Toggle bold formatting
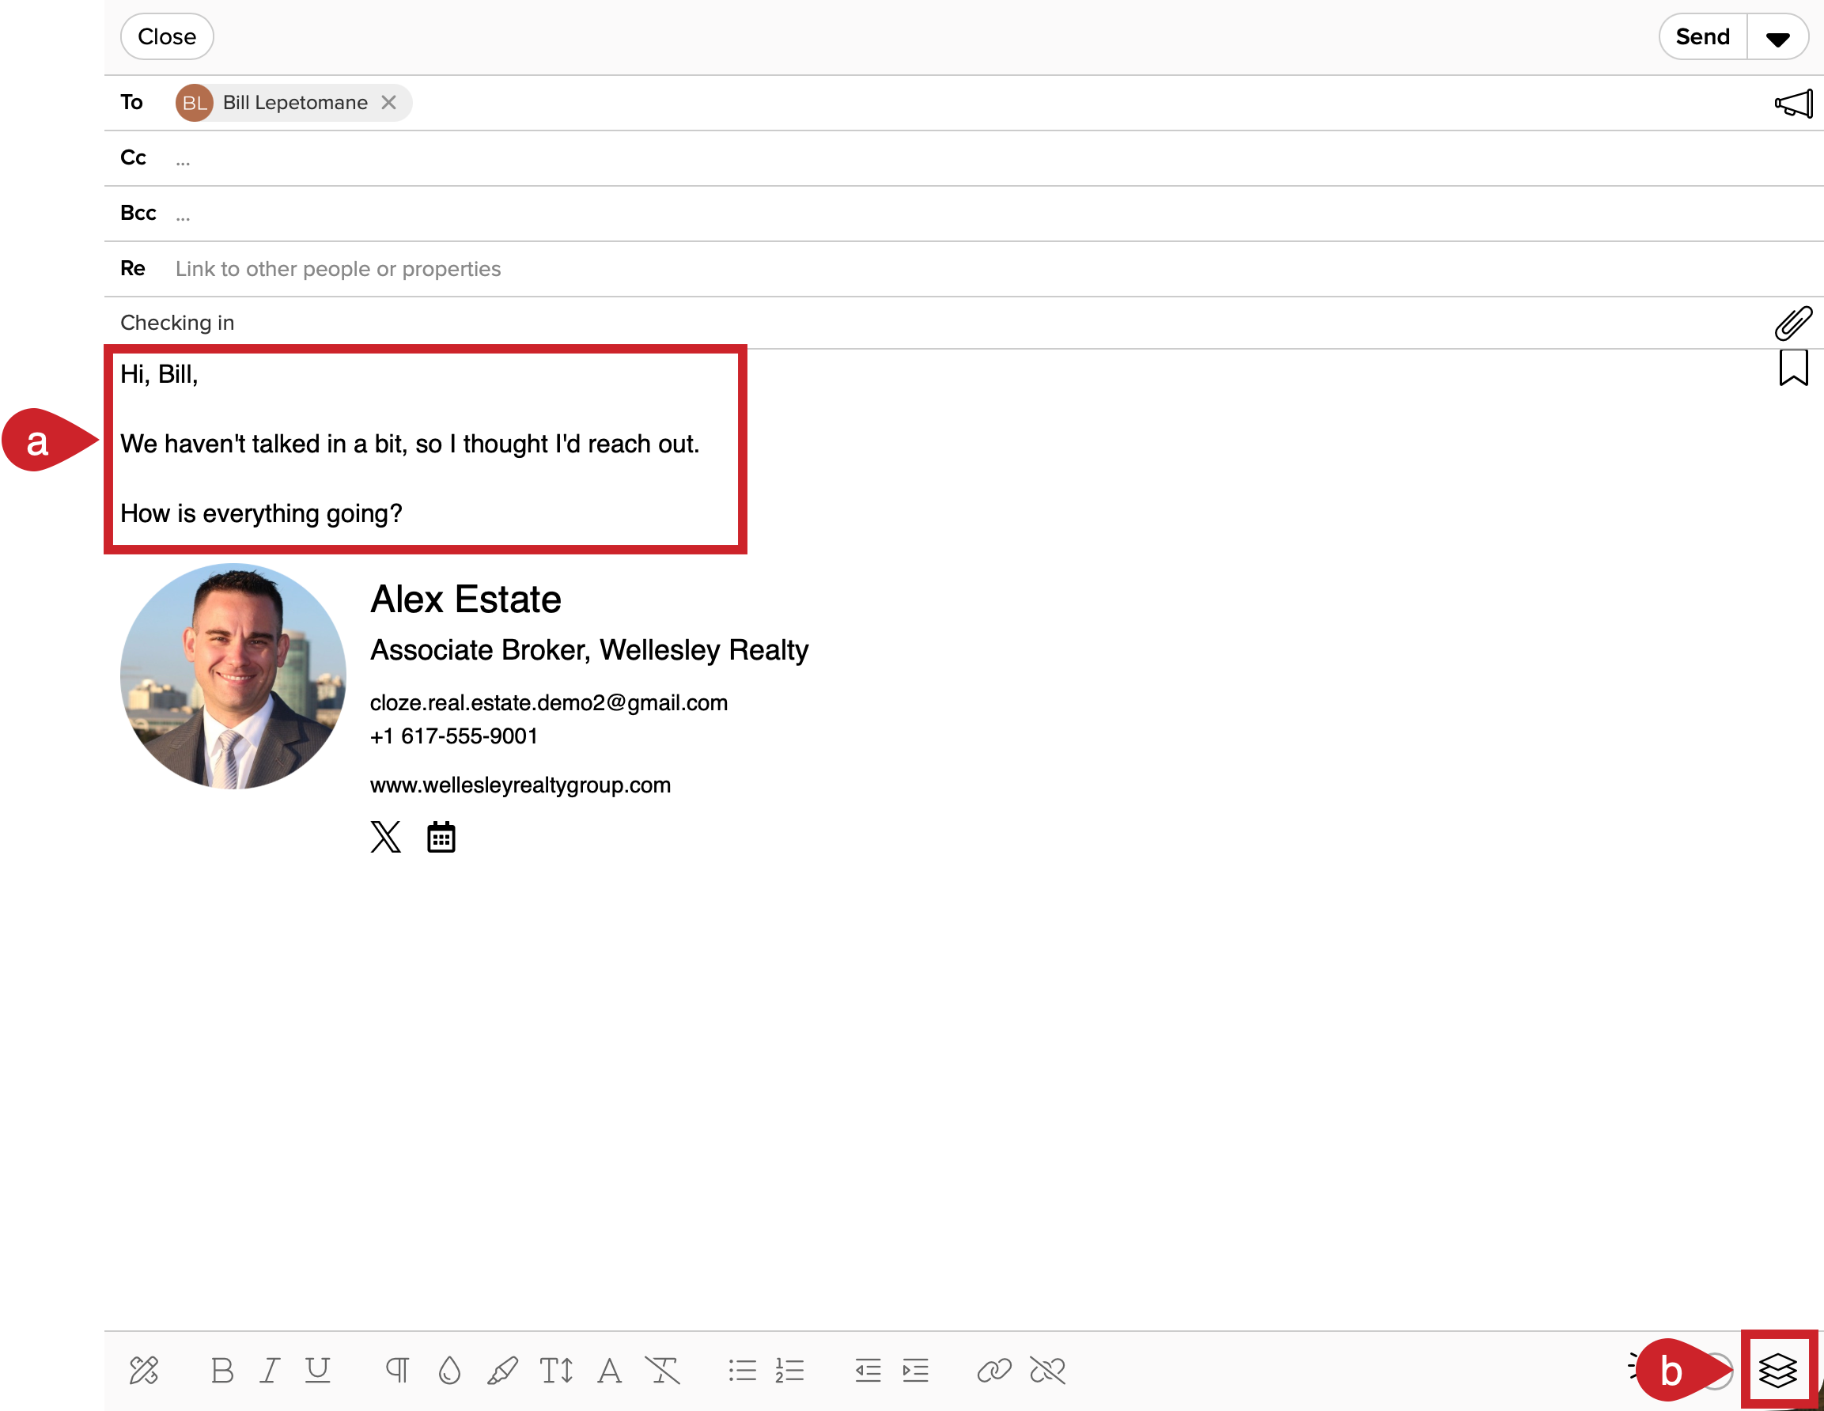 pyautogui.click(x=222, y=1370)
